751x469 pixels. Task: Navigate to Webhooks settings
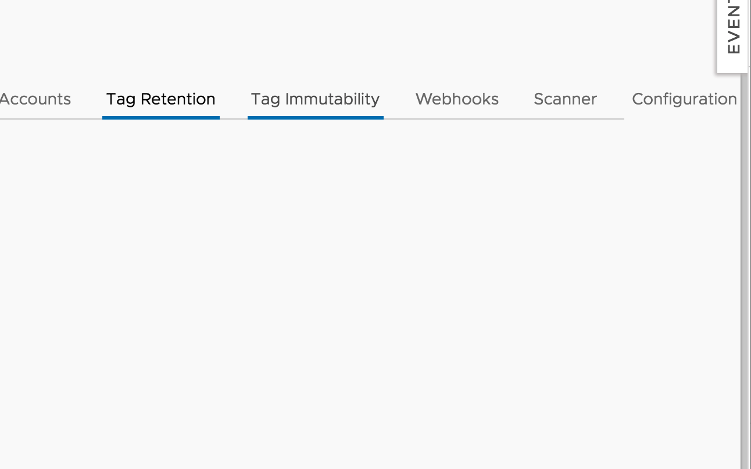click(457, 99)
